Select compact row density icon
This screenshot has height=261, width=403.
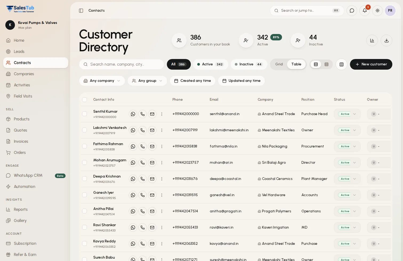pyautogui.click(x=327, y=64)
